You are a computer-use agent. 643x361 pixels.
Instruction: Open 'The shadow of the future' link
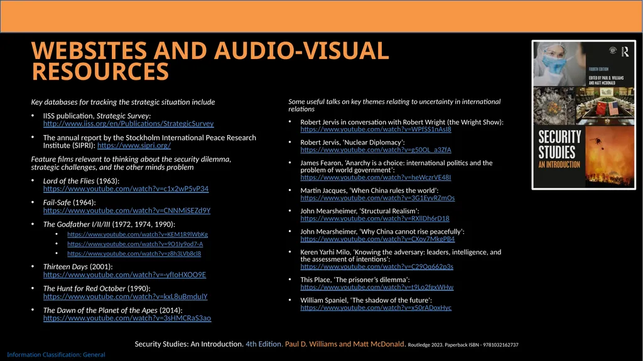coord(376,308)
